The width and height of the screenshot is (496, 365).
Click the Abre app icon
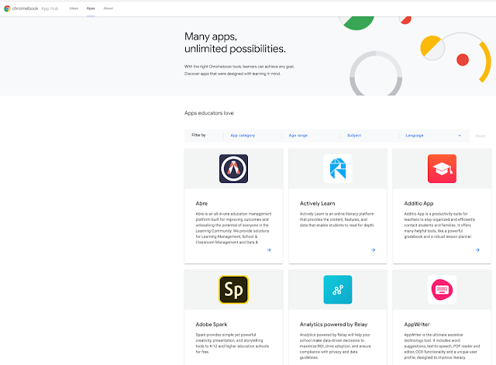click(x=233, y=168)
